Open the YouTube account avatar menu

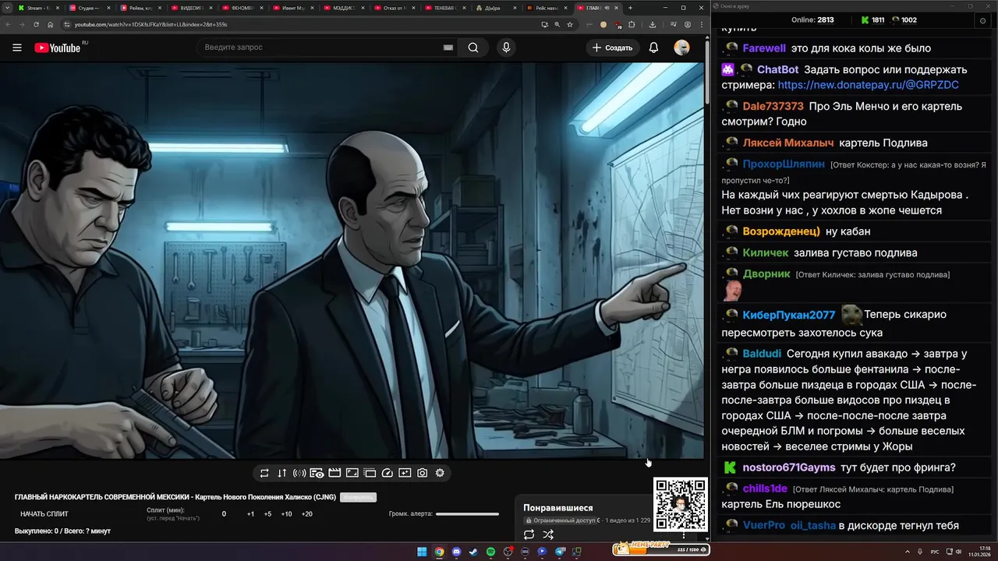click(681, 48)
